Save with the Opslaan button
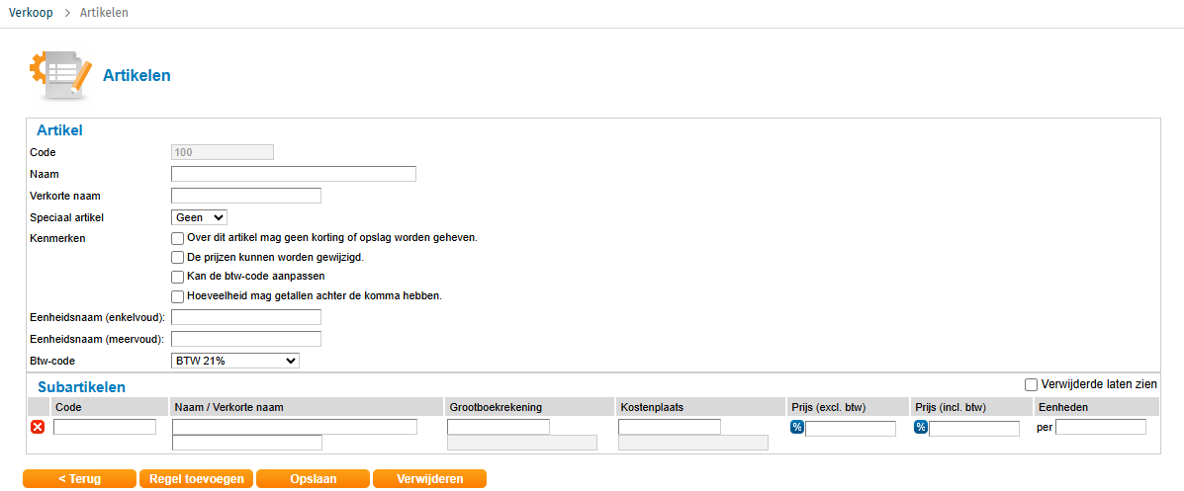Viewport: 1184px width, 491px height. pos(314,479)
